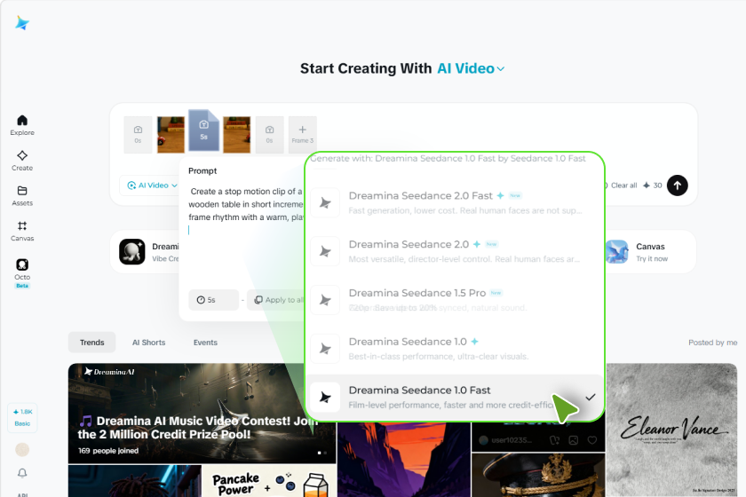Select the second frame thumbnail
This screenshot has width=746, height=497.
pyautogui.click(x=236, y=135)
